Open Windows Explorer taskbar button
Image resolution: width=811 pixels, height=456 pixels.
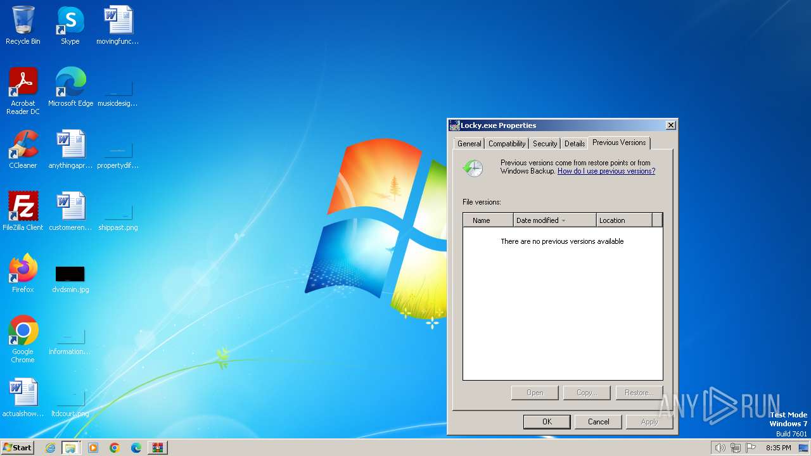(70, 448)
